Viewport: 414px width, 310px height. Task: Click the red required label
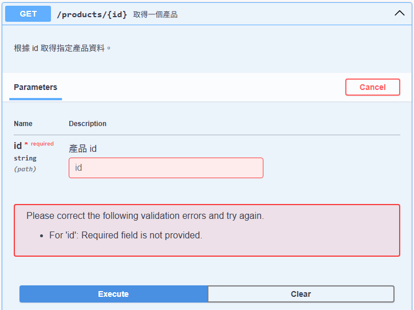(42, 144)
